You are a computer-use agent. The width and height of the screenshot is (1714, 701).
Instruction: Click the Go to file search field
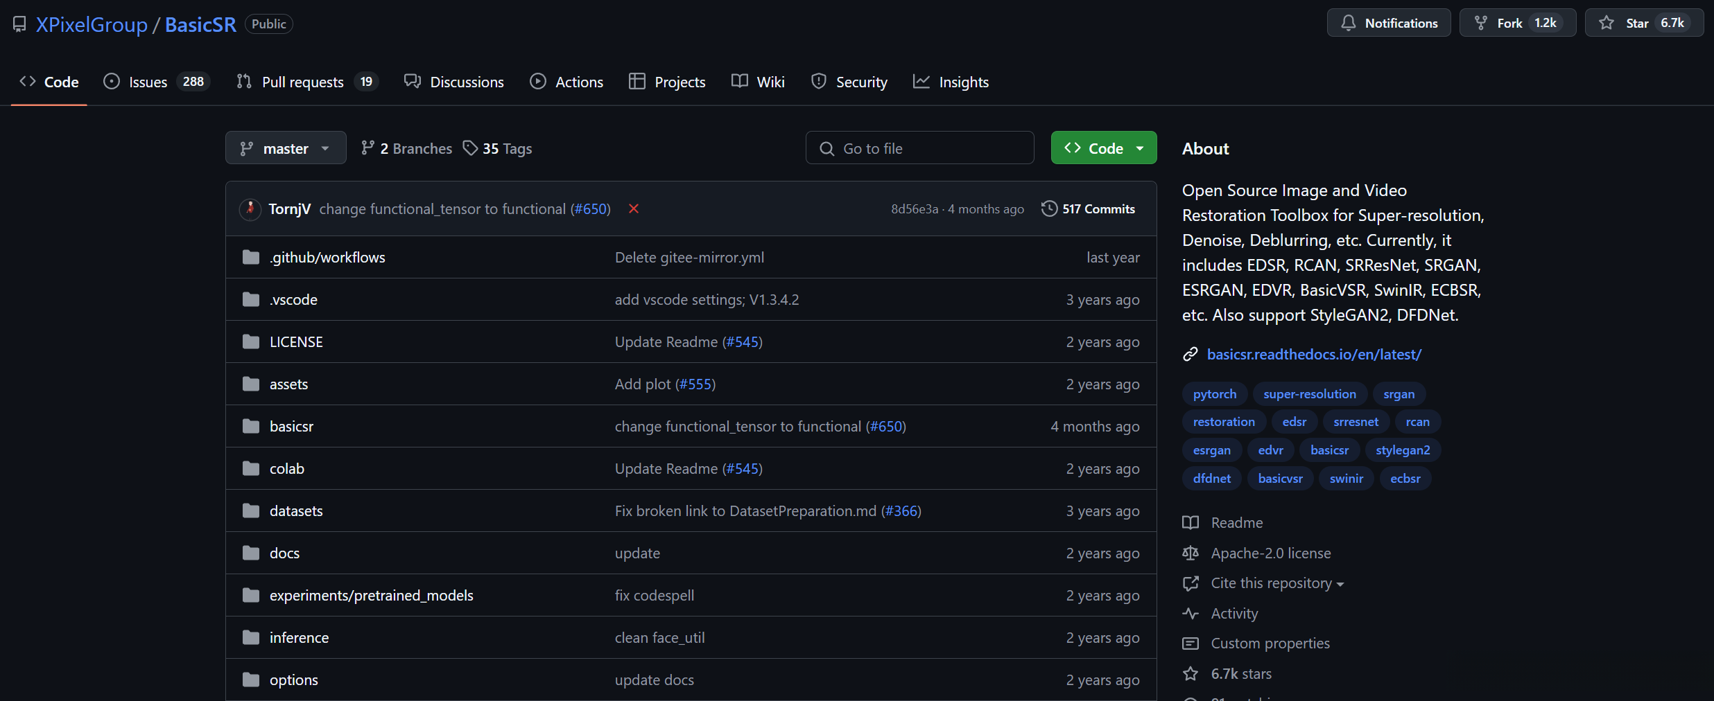click(x=919, y=148)
